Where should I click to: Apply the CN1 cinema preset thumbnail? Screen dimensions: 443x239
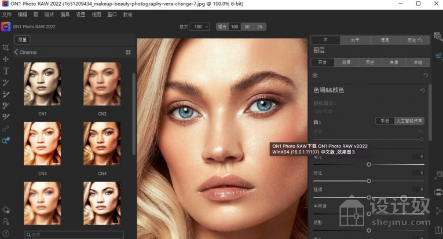42,84
